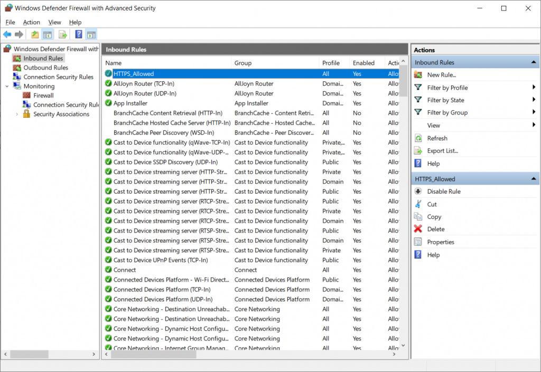
Task: Open the Help menu in menu bar
Action: pyautogui.click(x=75, y=22)
